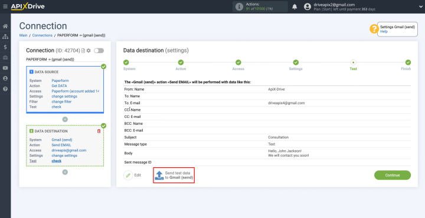The image size is (425, 218).
Task: Open the Help link
Action: coord(384,31)
